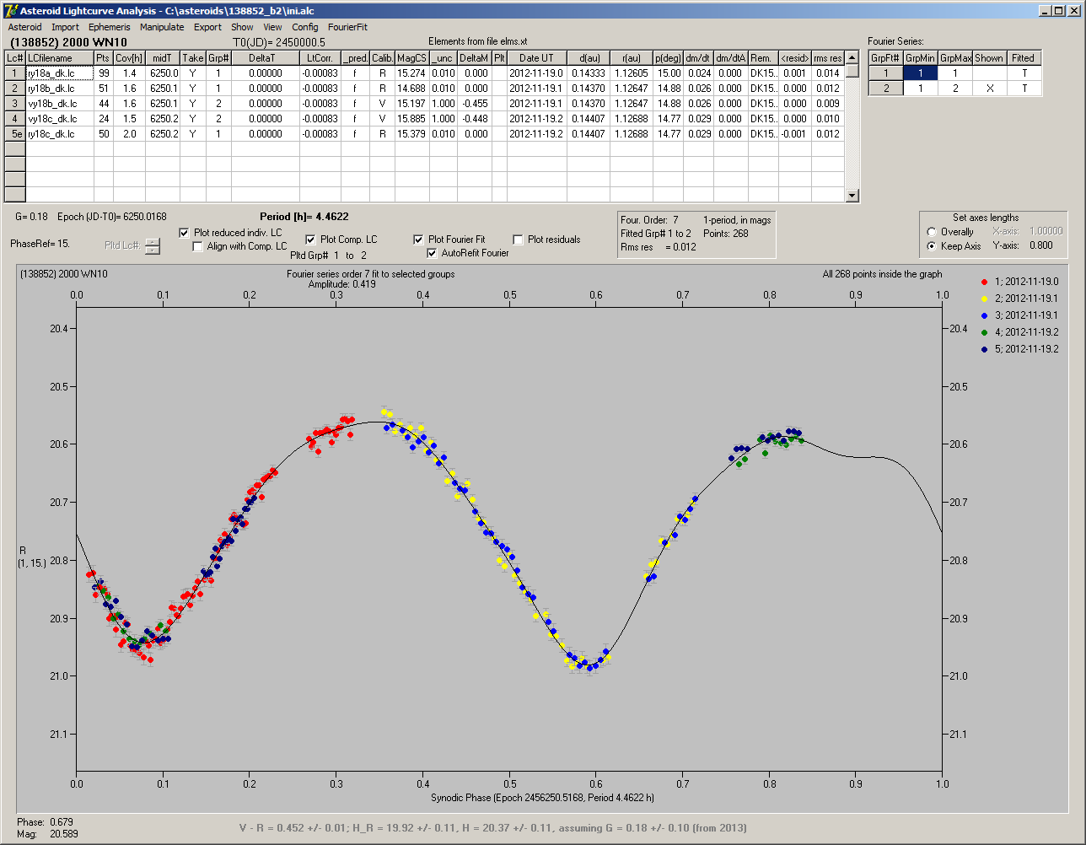Open the Ephemeris menu
This screenshot has width=1086, height=845.
[x=110, y=27]
